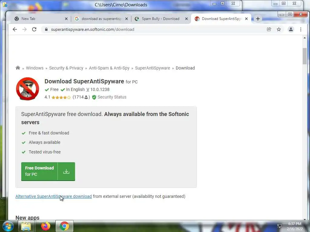Click the 'Free & fast download' text

coord(49,133)
